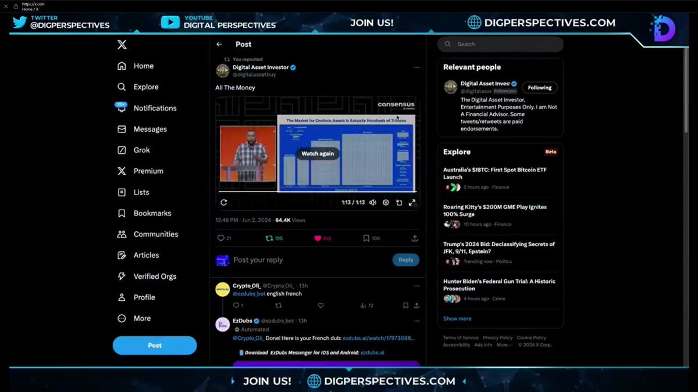Click the video progress bar
Image resolution: width=698 pixels, height=392 pixels.
click(318, 192)
